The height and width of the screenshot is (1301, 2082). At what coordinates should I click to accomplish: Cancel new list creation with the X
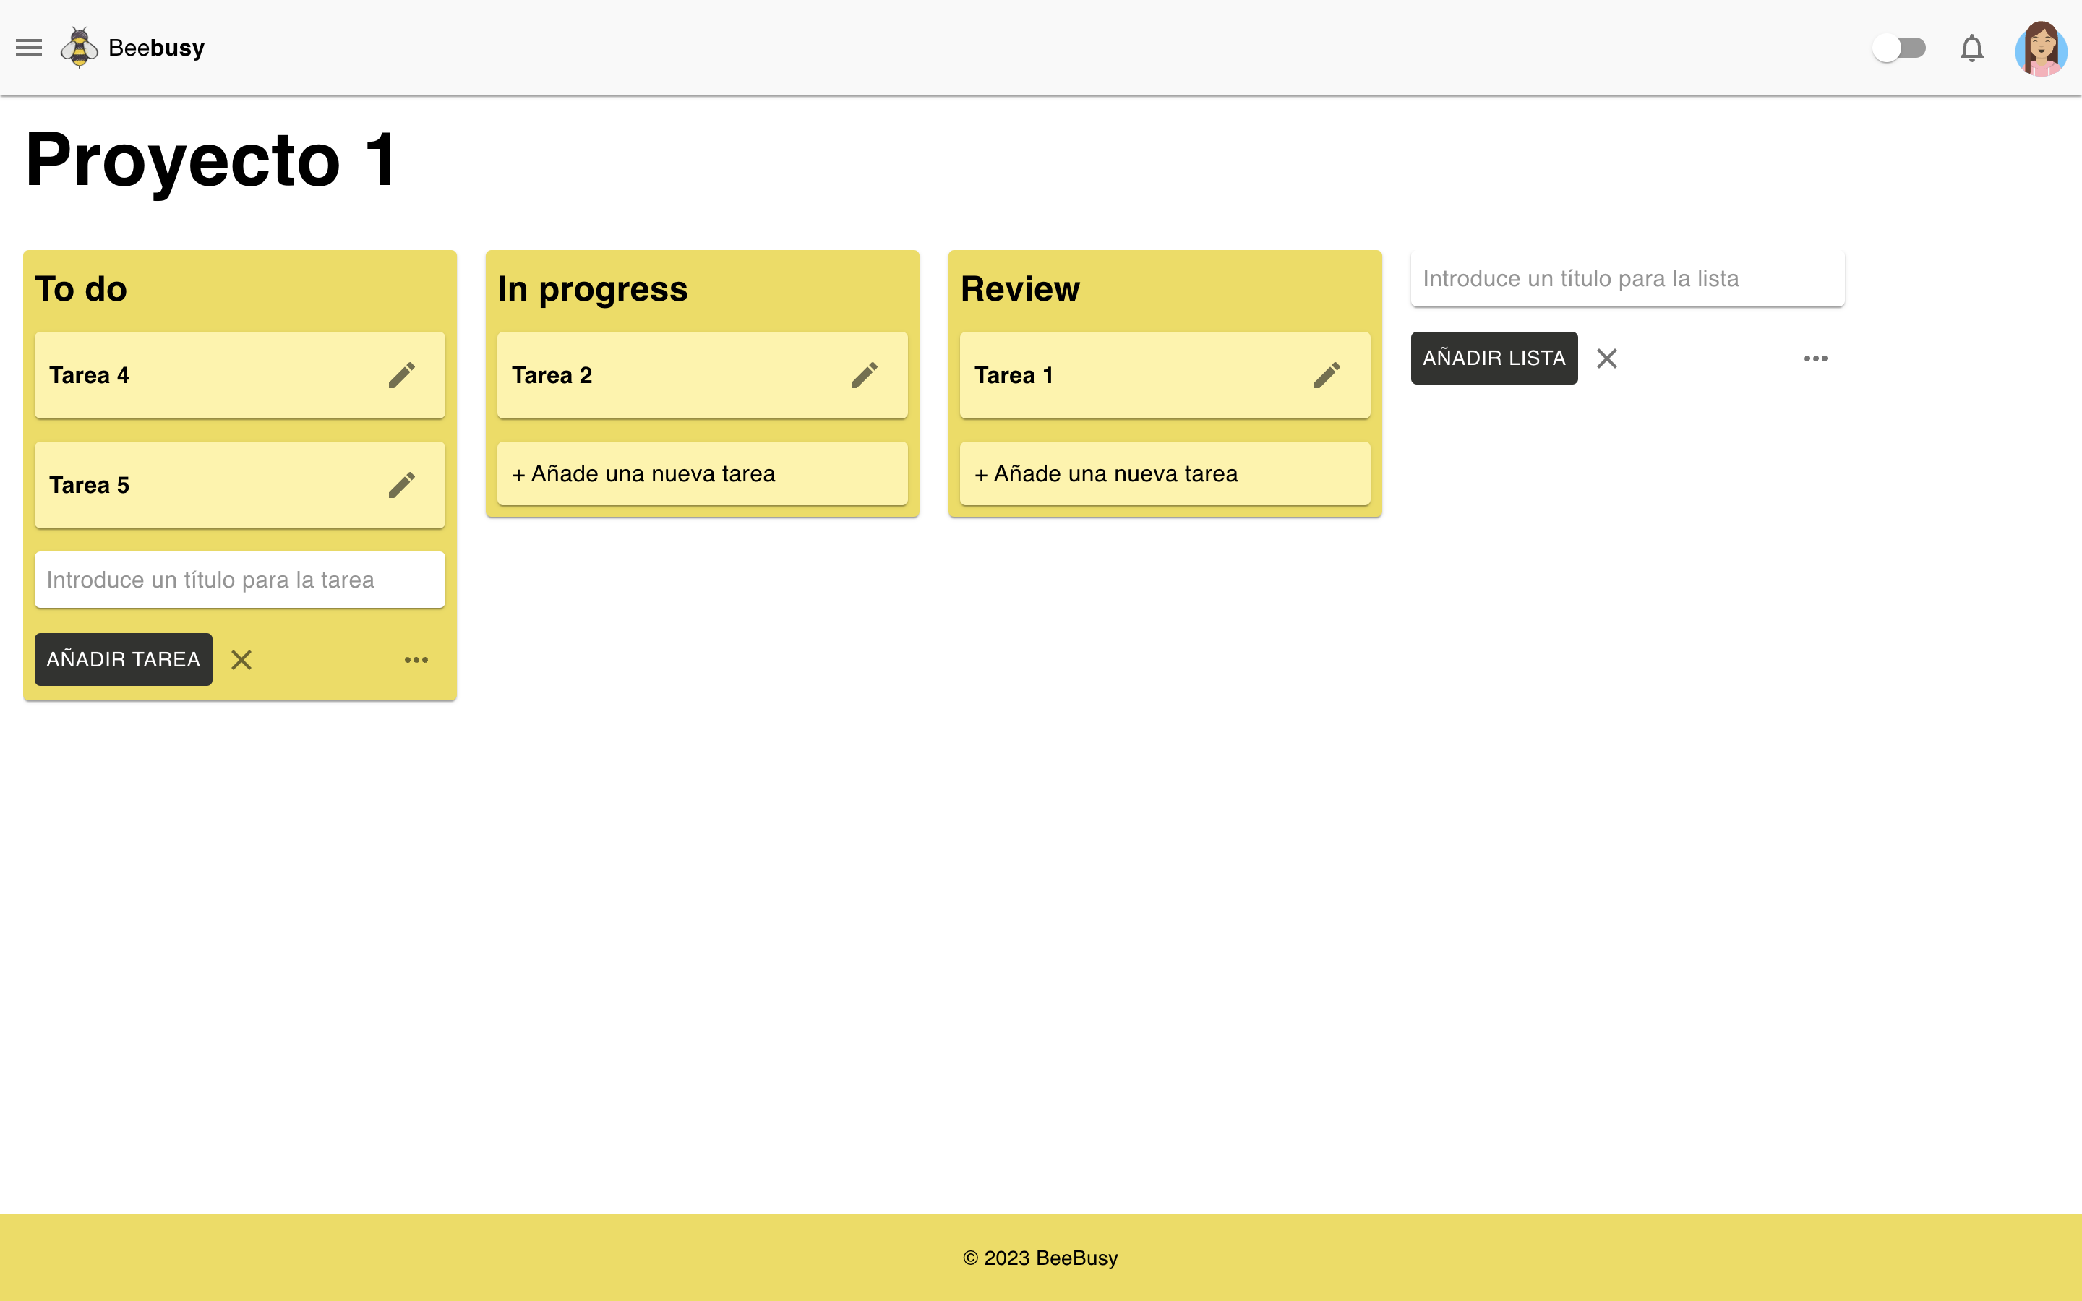pos(1606,358)
